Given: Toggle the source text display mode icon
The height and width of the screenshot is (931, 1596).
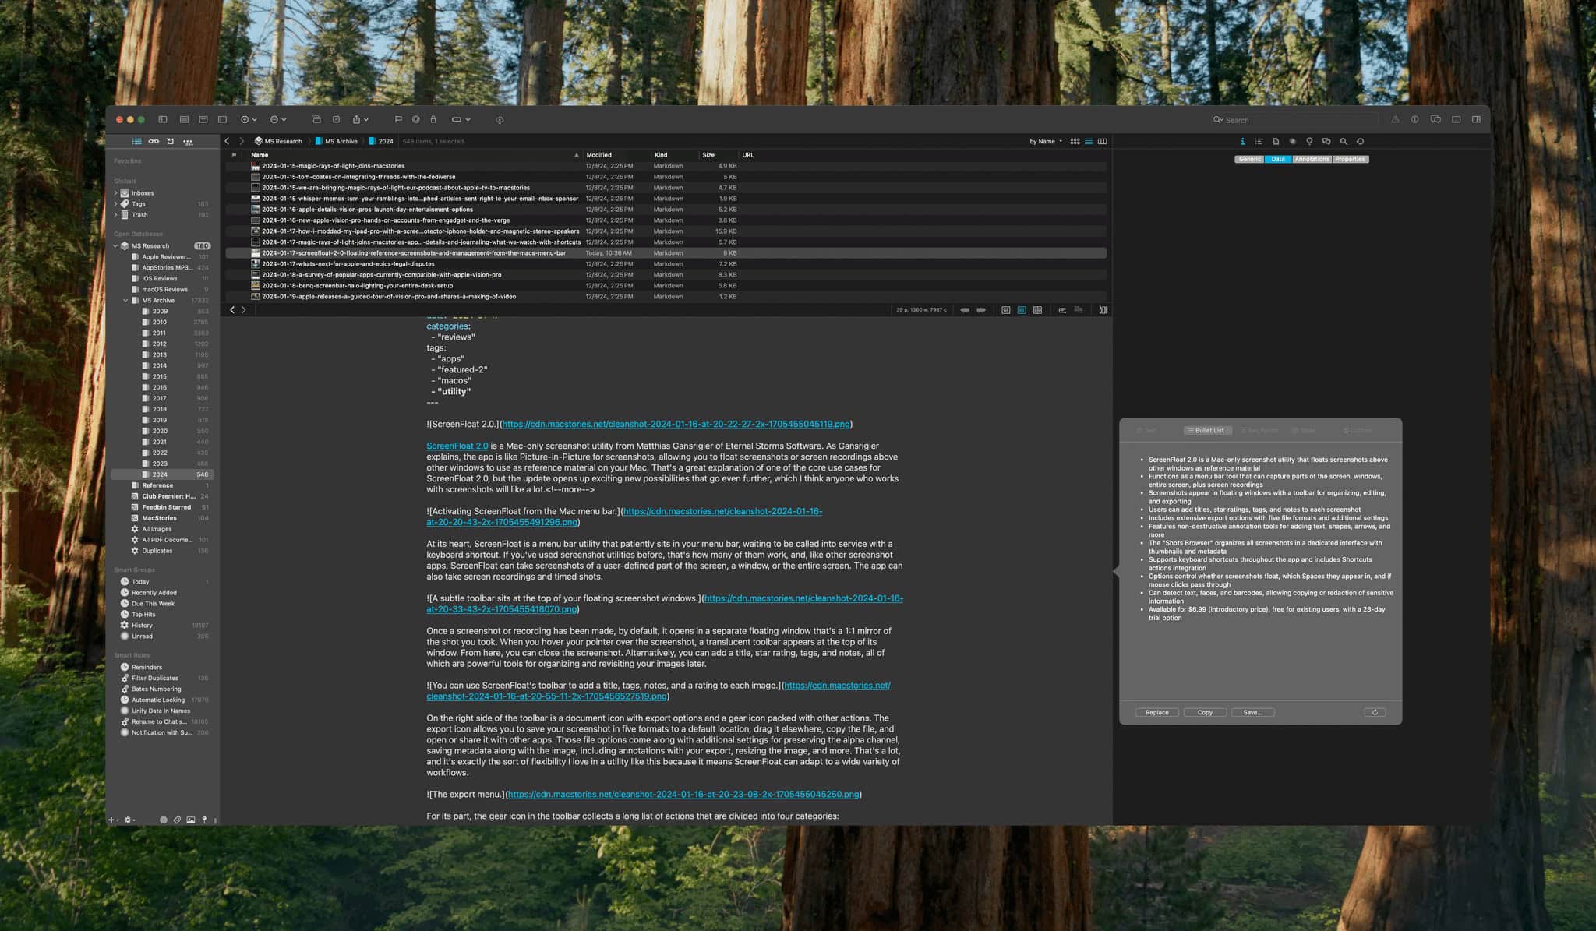Looking at the screenshot, I should [1005, 310].
